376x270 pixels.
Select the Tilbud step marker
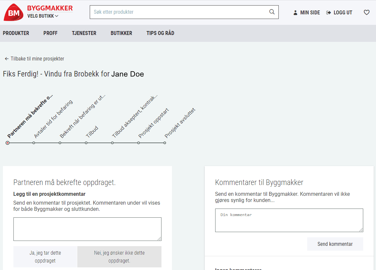86,143
